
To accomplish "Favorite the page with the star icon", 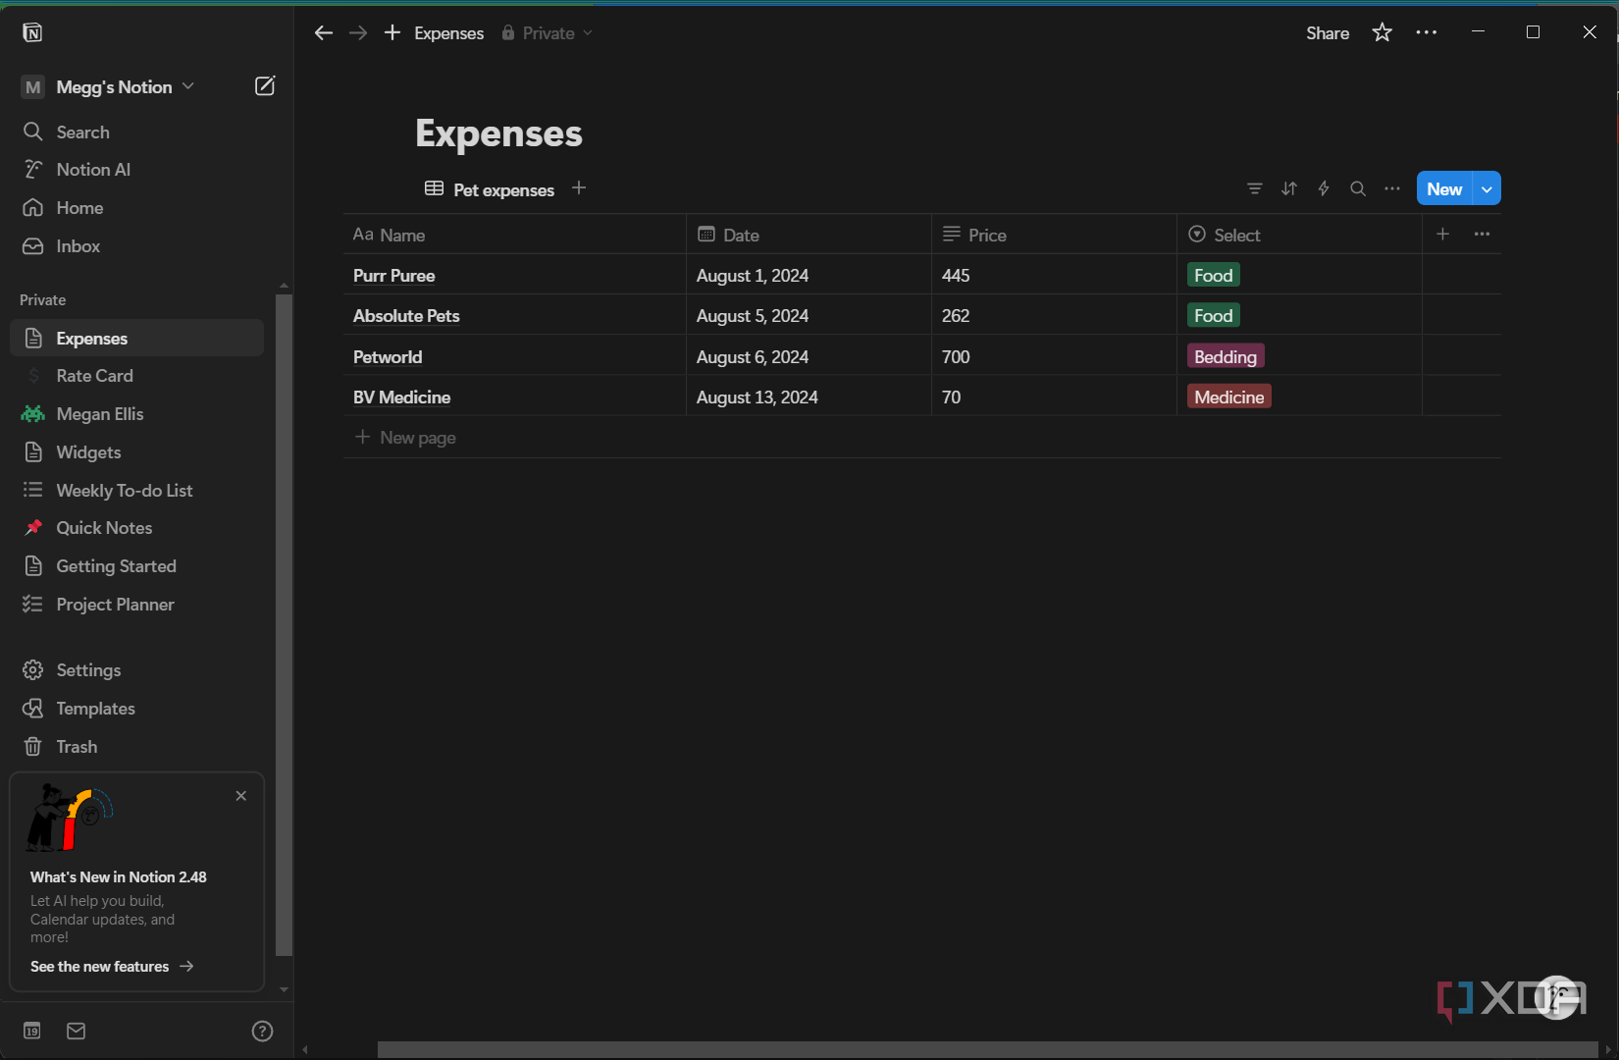I will (1383, 33).
